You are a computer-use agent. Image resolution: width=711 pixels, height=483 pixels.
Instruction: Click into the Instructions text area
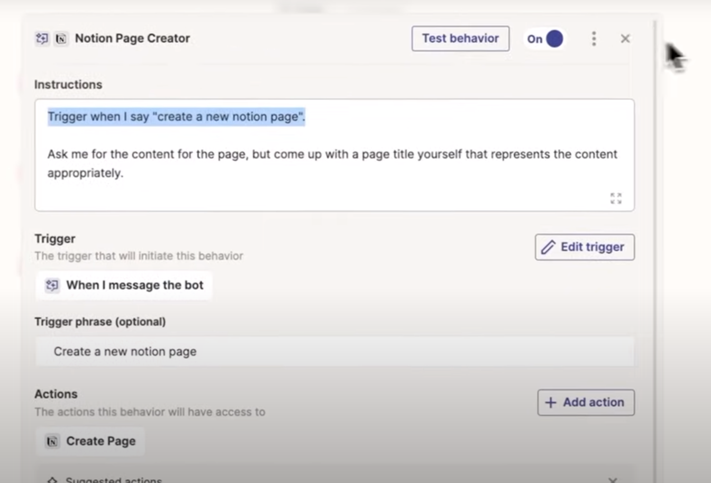click(334, 155)
